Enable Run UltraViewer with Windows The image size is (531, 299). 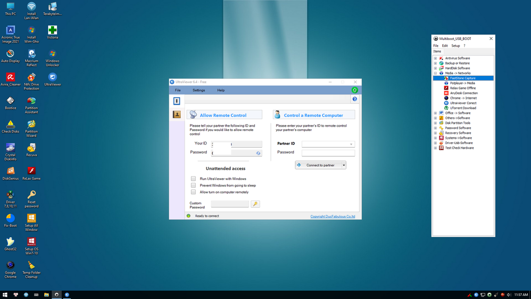point(193,179)
